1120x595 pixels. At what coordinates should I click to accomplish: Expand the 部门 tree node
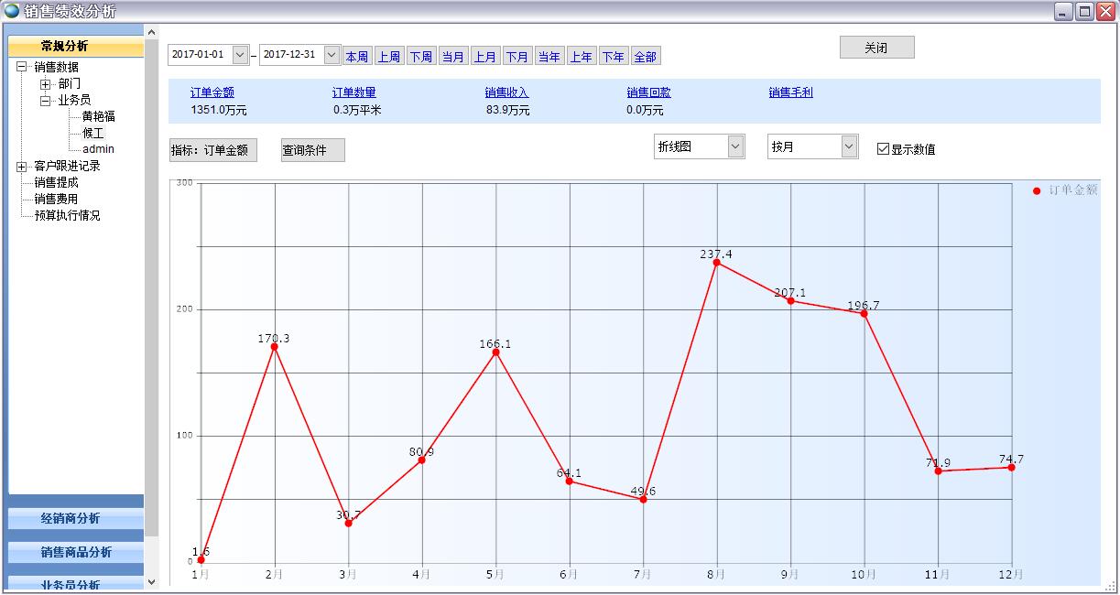pyautogui.click(x=46, y=84)
